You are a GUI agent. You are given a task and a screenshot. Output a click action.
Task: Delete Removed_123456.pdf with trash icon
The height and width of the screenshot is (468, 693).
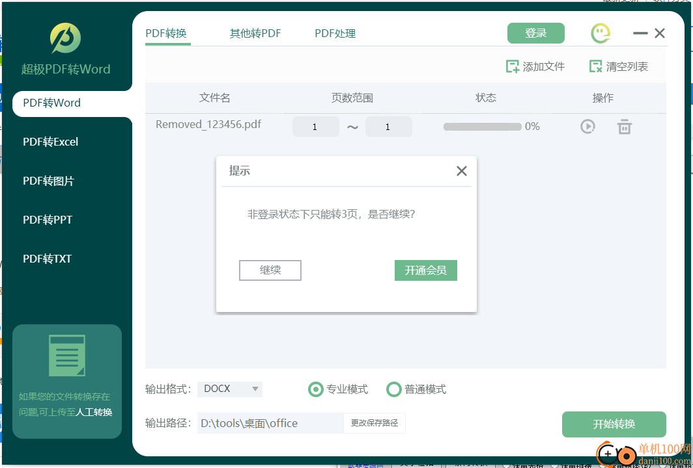625,127
